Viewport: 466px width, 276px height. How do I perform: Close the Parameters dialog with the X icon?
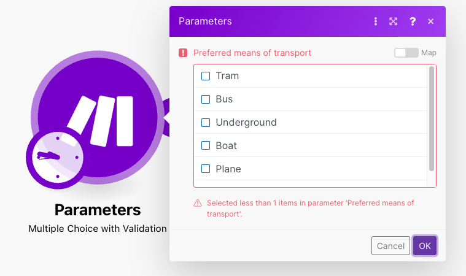430,21
